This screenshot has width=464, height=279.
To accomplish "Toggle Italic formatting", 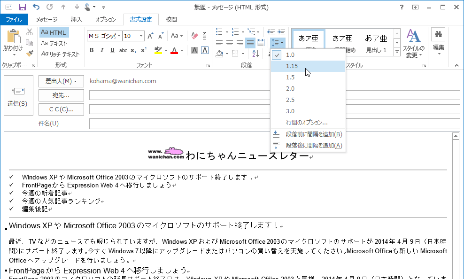I will point(102,50).
